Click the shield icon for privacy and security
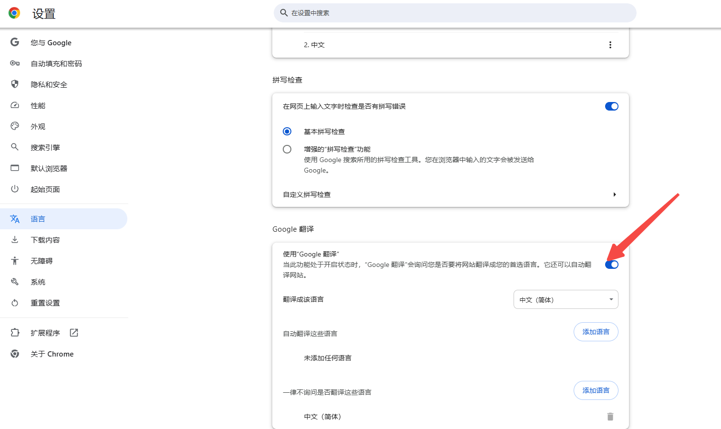 pyautogui.click(x=15, y=84)
